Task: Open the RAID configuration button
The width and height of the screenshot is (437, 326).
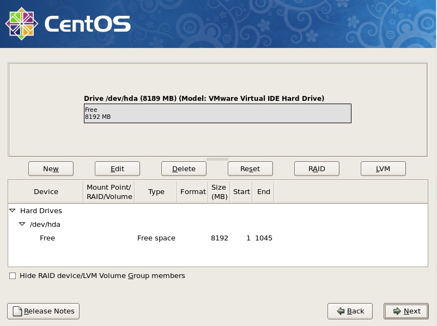Action: pyautogui.click(x=317, y=169)
